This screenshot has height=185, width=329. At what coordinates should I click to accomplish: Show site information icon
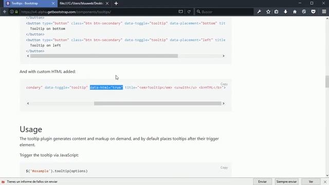[12, 12]
